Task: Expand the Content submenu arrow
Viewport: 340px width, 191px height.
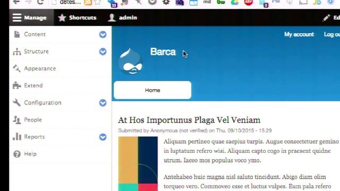Action: pyautogui.click(x=103, y=34)
